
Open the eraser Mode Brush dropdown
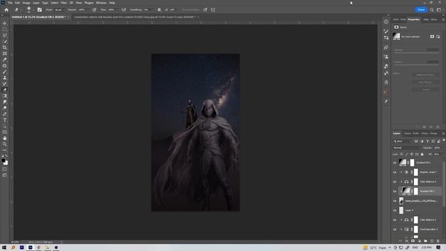tap(59, 10)
